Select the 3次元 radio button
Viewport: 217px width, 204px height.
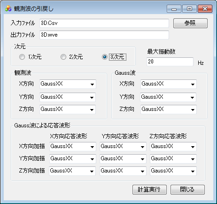(105, 57)
